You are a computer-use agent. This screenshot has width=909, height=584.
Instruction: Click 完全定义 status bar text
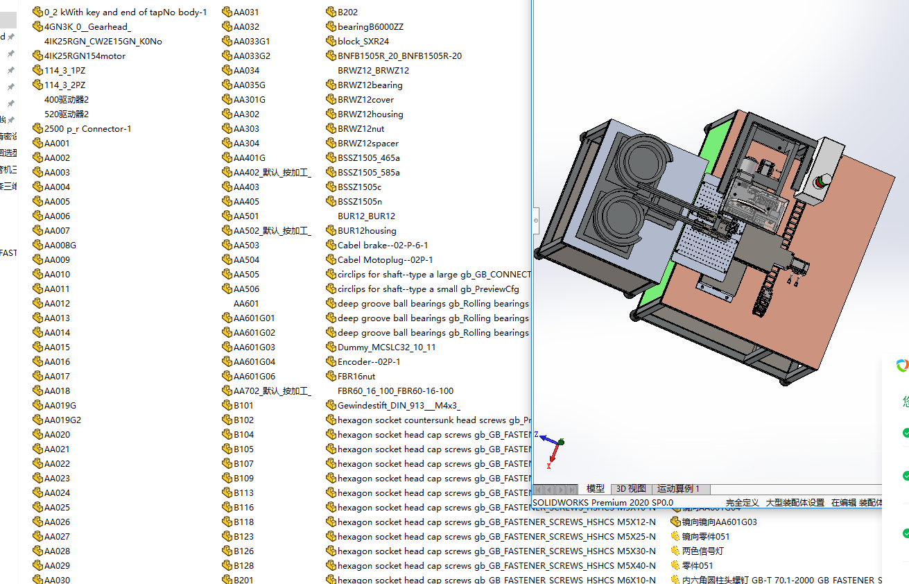pos(743,503)
